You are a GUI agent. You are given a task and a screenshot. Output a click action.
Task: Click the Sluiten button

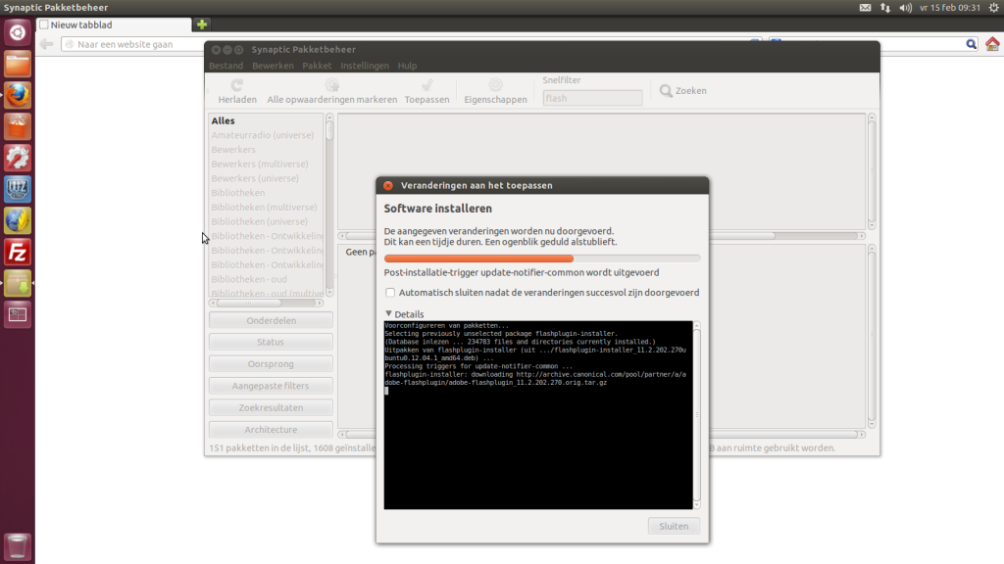coord(674,526)
